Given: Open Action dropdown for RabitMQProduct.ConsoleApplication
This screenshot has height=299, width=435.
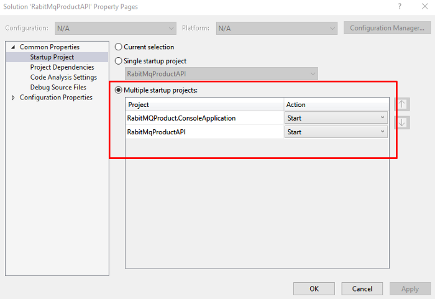Looking at the screenshot, I should pos(336,117).
